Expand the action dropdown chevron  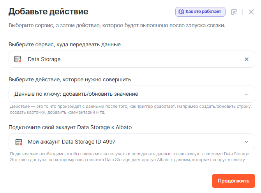click(246, 94)
